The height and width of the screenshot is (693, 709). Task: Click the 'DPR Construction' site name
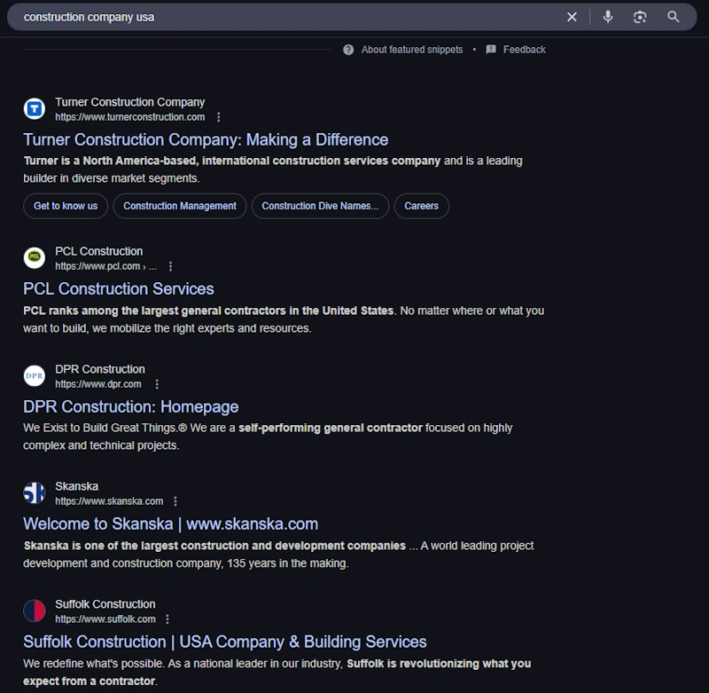[x=100, y=369]
